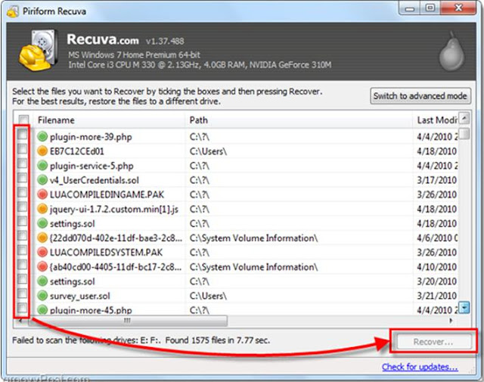Click the horizontal scrollbar left arrow
Image resolution: width=484 pixels, height=382 pixels.
tap(20, 321)
